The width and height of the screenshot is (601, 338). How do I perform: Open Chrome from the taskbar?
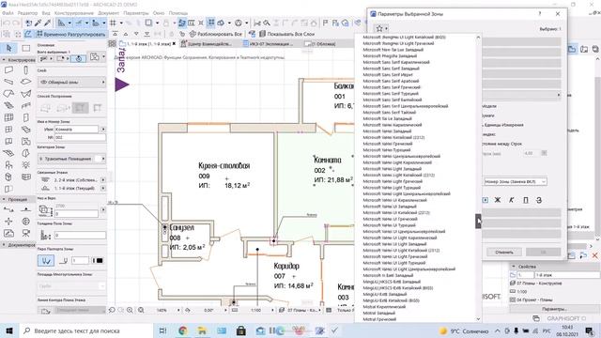(x=183, y=330)
